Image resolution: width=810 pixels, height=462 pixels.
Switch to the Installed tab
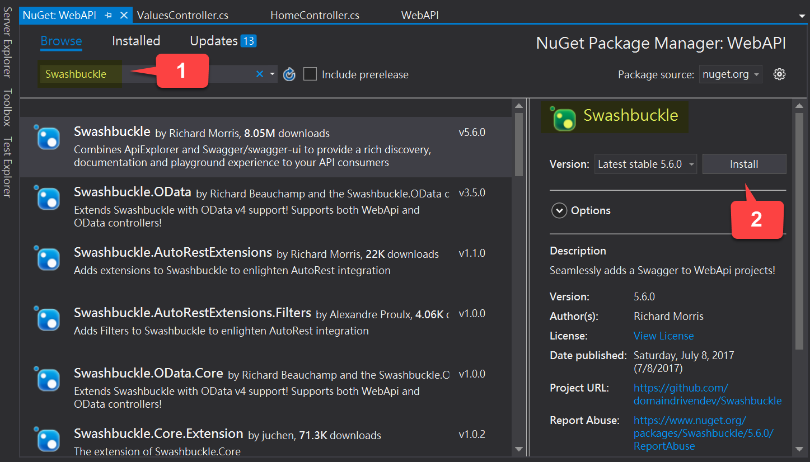point(136,41)
